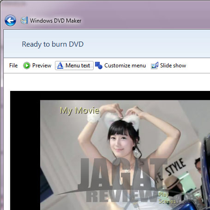Open the Customize menu option
This screenshot has height=210, width=210.
[x=120, y=66]
